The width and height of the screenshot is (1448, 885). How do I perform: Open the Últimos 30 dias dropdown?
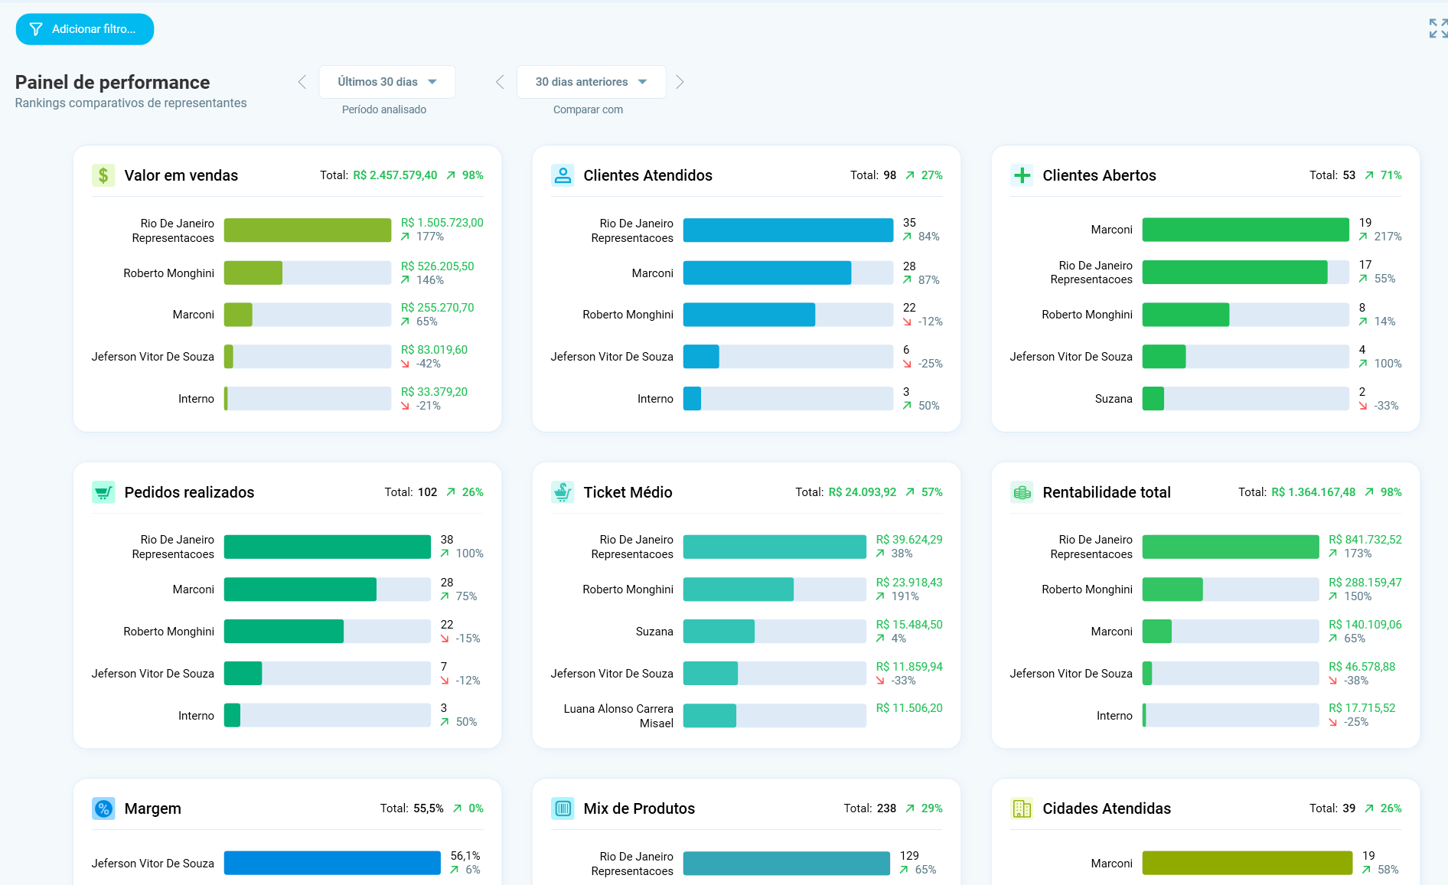tap(387, 82)
